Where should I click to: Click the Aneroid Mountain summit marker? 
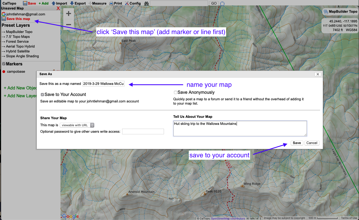tap(127, 194)
